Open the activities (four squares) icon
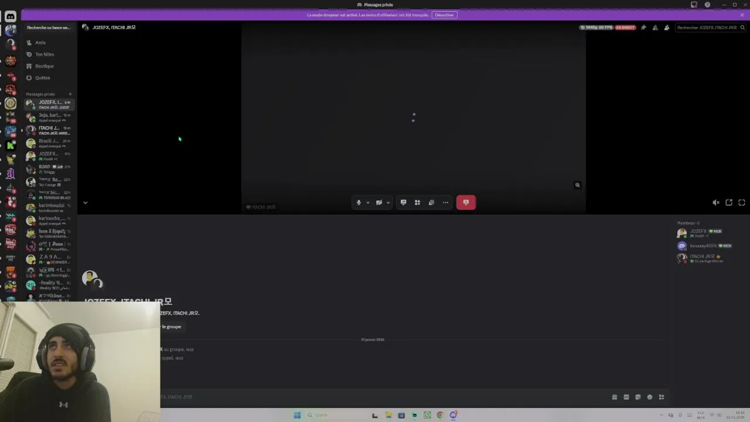The height and width of the screenshot is (422, 750). coord(417,203)
